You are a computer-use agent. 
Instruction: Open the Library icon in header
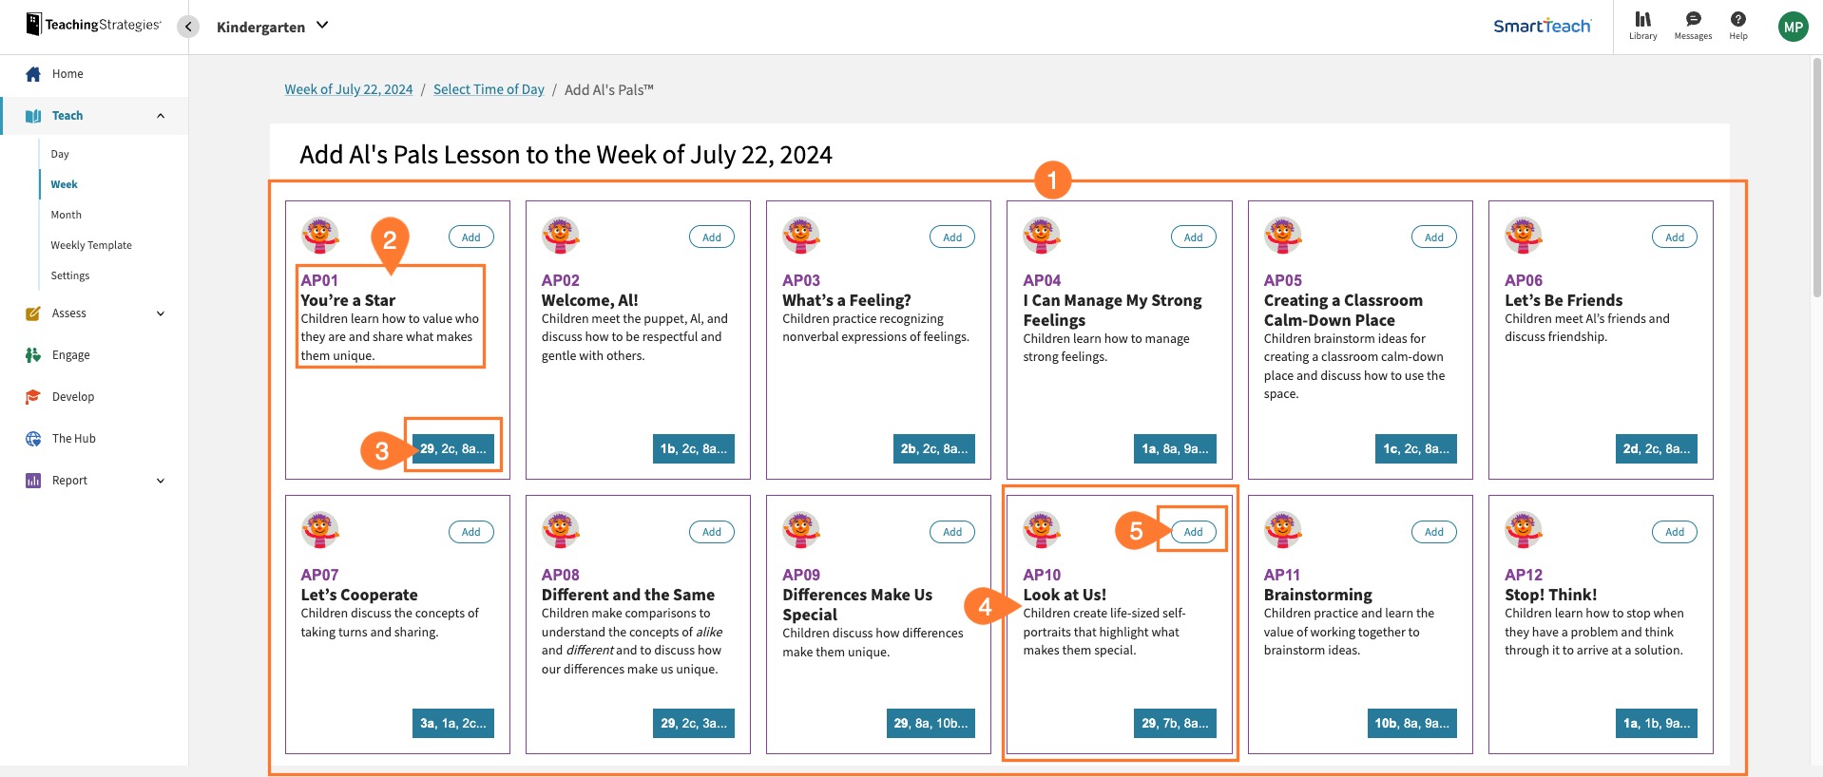point(1642,20)
